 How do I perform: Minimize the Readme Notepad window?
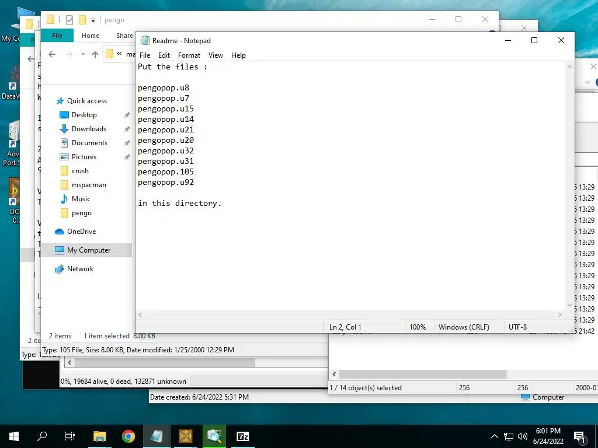click(x=508, y=40)
